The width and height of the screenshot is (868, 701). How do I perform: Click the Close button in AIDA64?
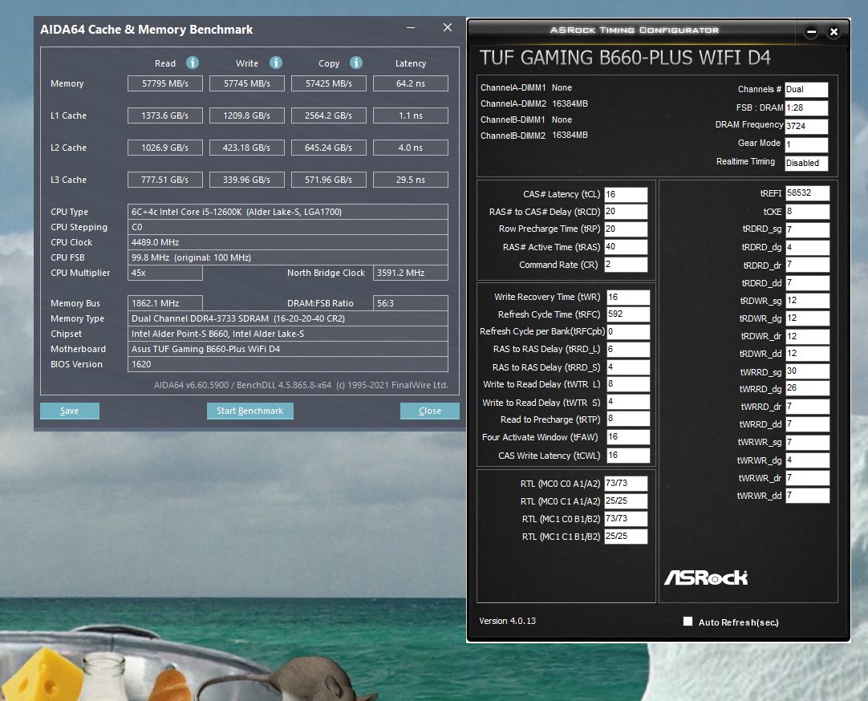[x=429, y=411]
